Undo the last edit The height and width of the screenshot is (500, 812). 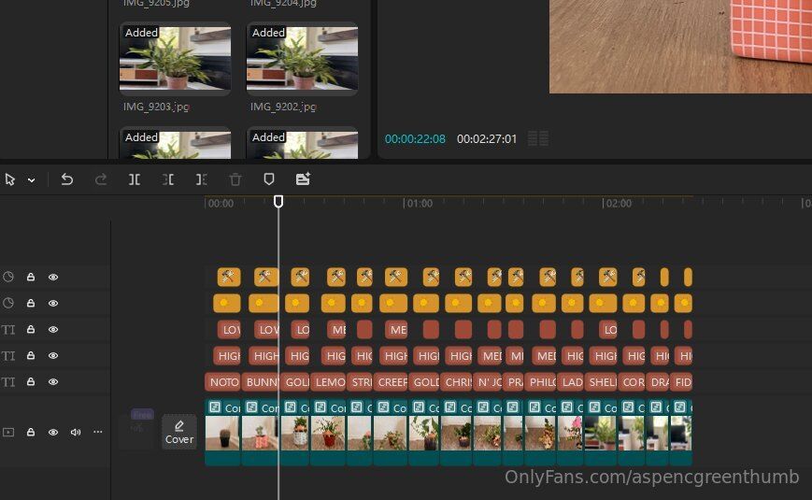point(67,179)
